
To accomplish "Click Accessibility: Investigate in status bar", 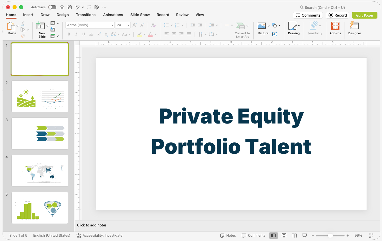I will 99,236.
